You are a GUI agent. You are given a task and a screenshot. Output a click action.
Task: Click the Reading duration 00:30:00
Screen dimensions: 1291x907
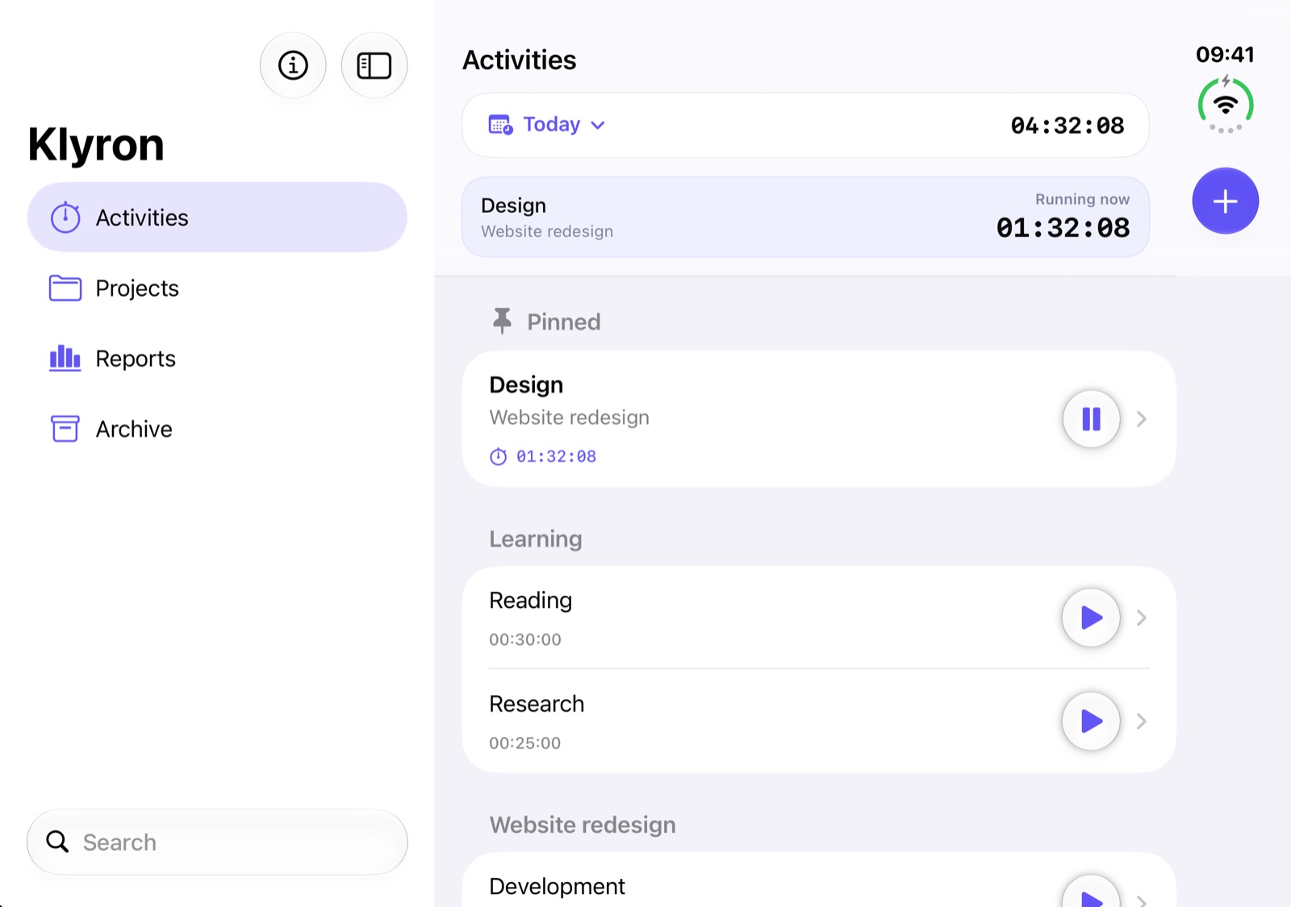pos(525,639)
